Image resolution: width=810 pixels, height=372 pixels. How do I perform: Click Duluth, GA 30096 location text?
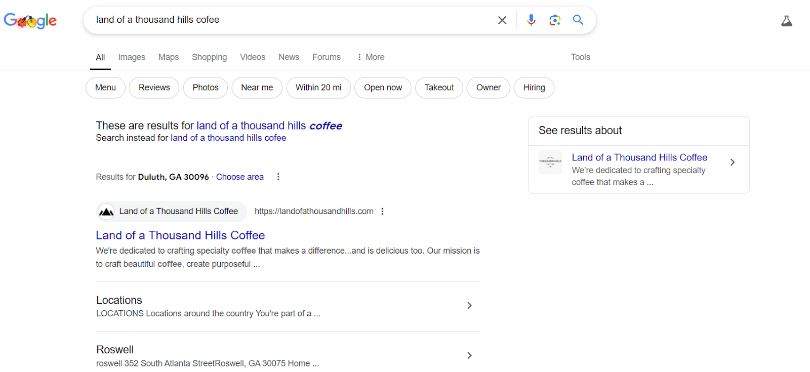click(x=173, y=177)
